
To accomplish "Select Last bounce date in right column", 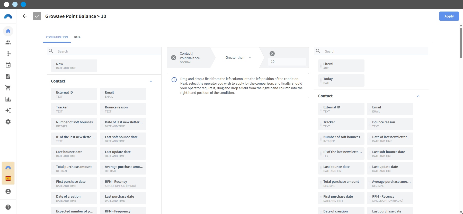I will [341, 168].
